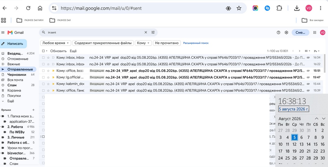Screen dimensions: 328x167
Task: Open the Расширенный поиск link
Action: click(196, 43)
